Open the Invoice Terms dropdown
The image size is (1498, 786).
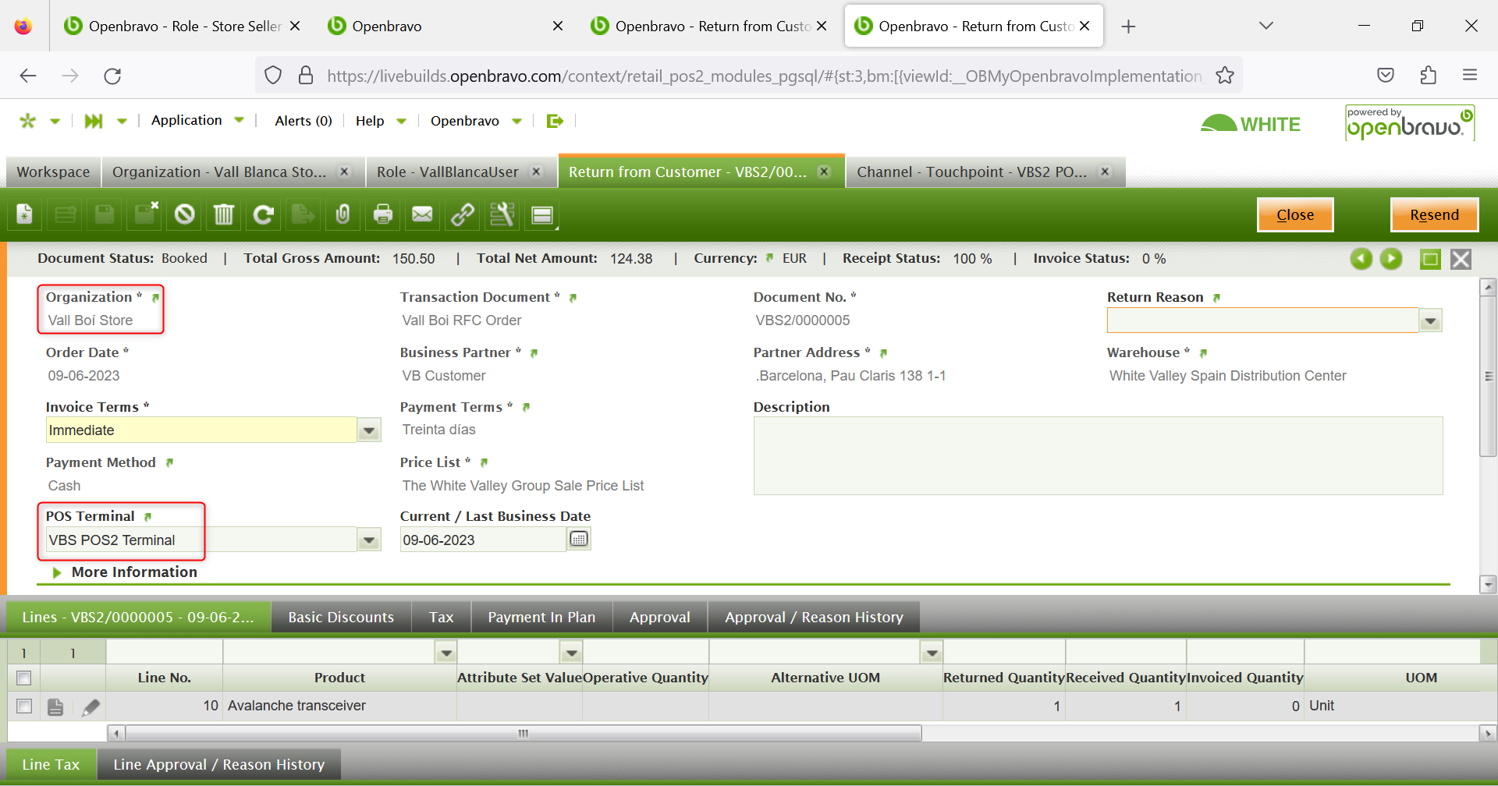click(x=369, y=430)
